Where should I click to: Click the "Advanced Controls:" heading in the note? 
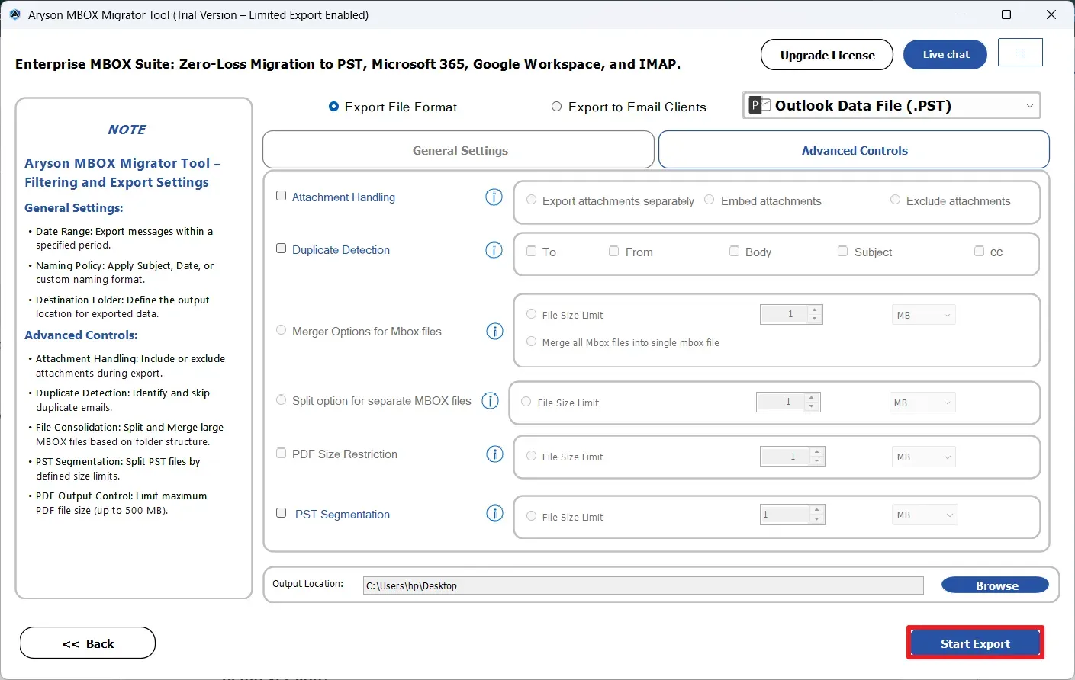tap(81, 335)
